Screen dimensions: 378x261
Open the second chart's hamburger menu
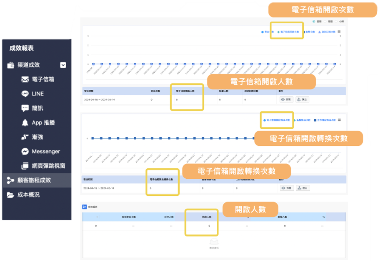(x=339, y=120)
